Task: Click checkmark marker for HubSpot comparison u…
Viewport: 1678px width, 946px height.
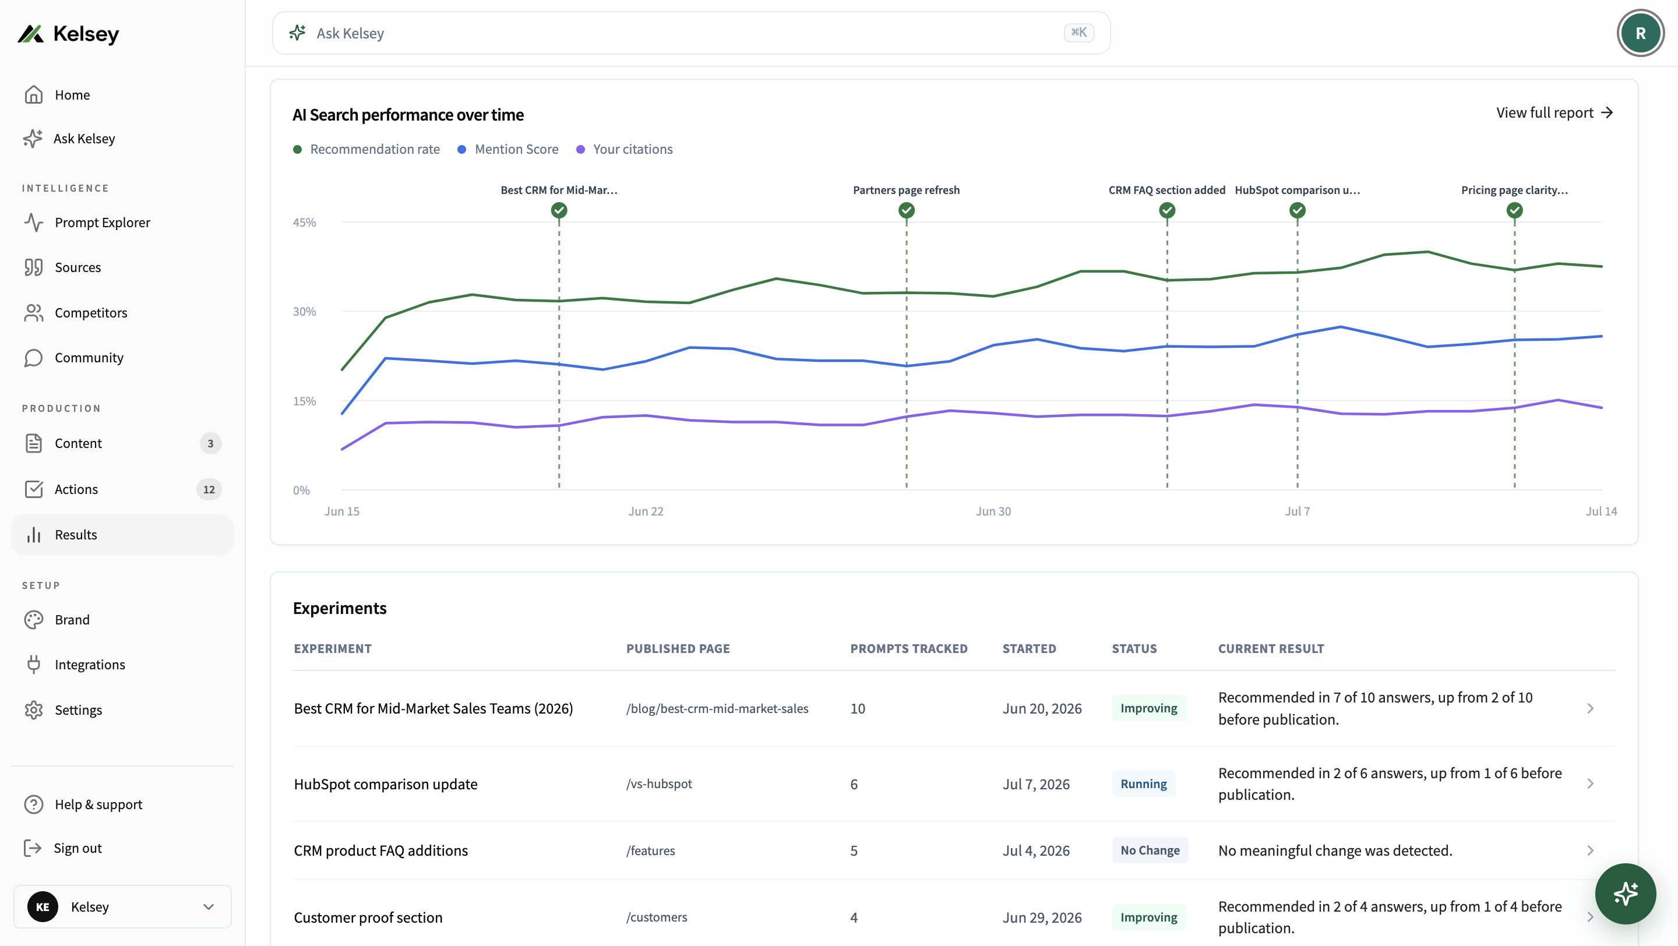Action: click(x=1297, y=210)
